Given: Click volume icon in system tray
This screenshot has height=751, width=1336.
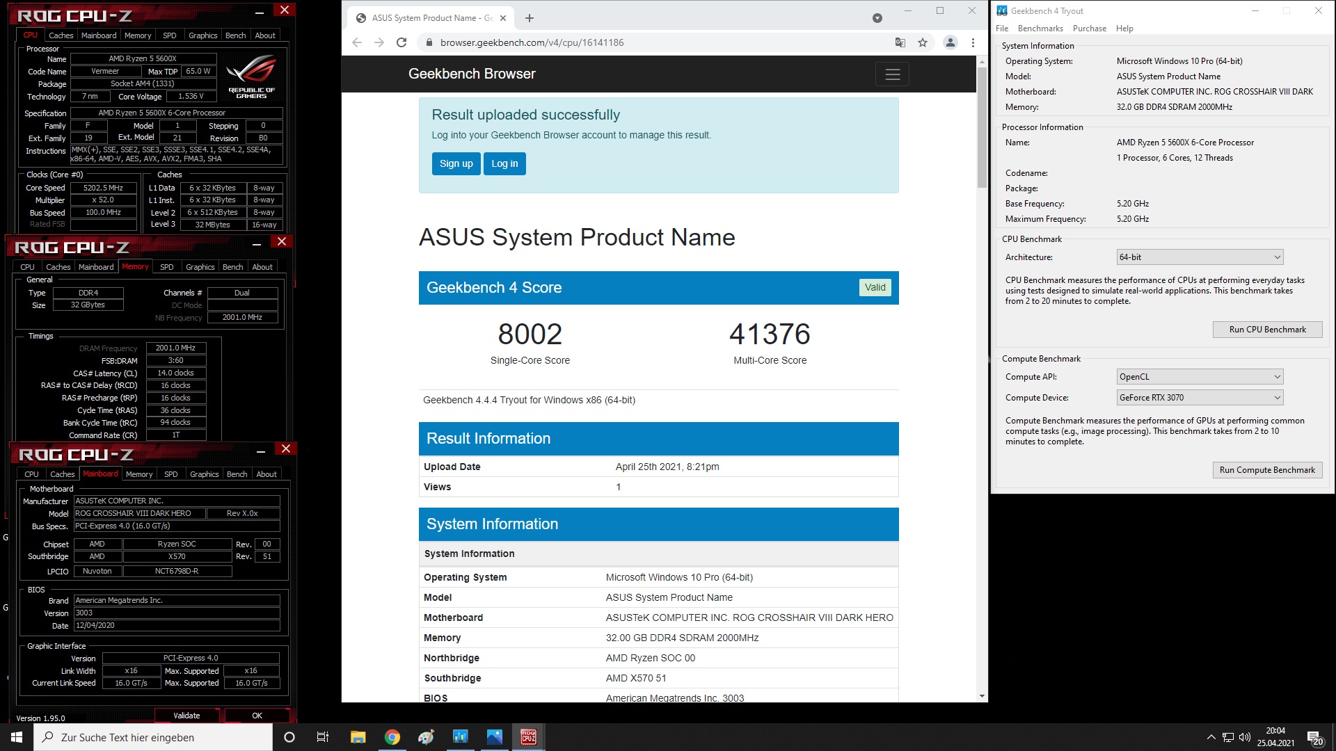Looking at the screenshot, I should 1245,737.
